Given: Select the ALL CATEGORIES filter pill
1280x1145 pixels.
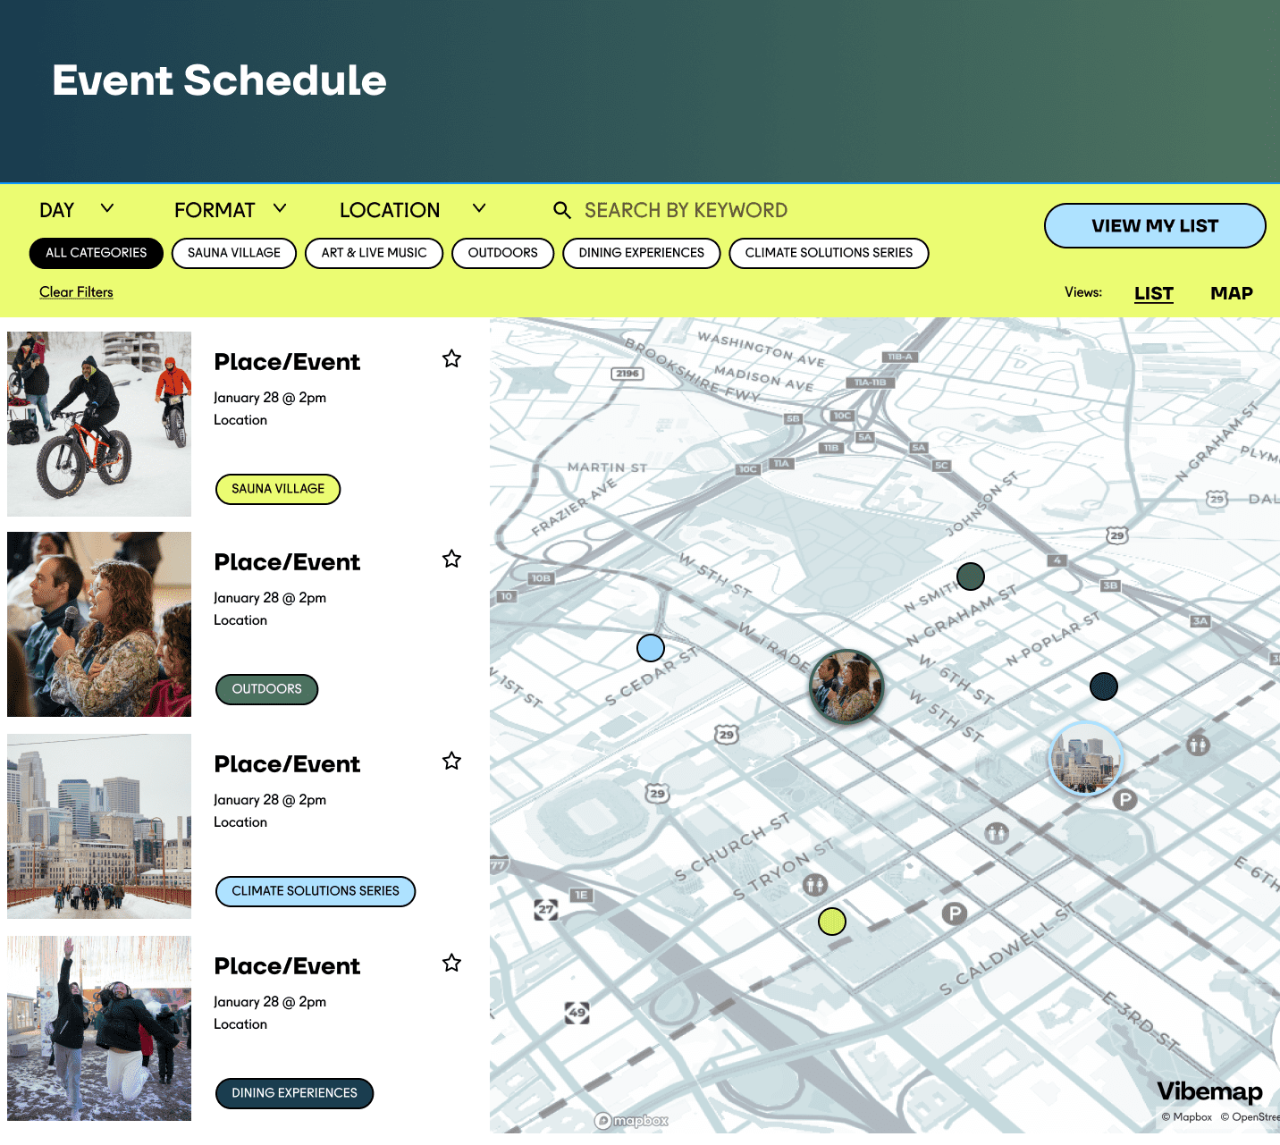Looking at the screenshot, I should click(97, 253).
